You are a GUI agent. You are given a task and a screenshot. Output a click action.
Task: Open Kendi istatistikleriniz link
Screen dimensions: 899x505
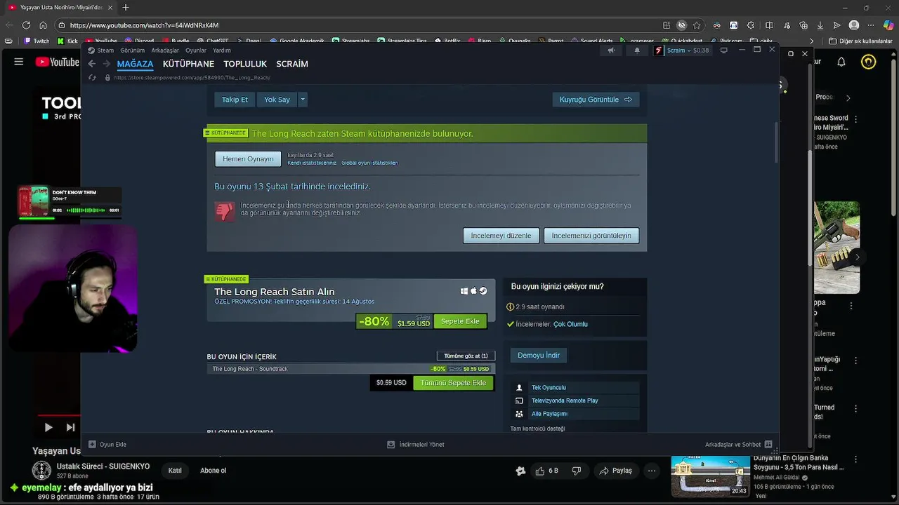[312, 163]
